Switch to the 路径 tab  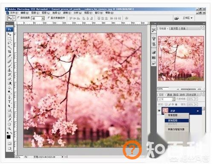176,95
